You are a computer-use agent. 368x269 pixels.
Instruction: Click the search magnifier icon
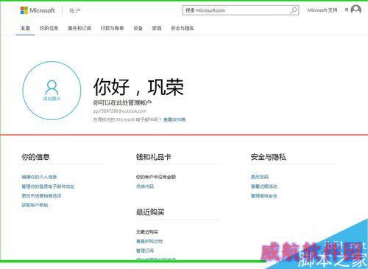294,10
